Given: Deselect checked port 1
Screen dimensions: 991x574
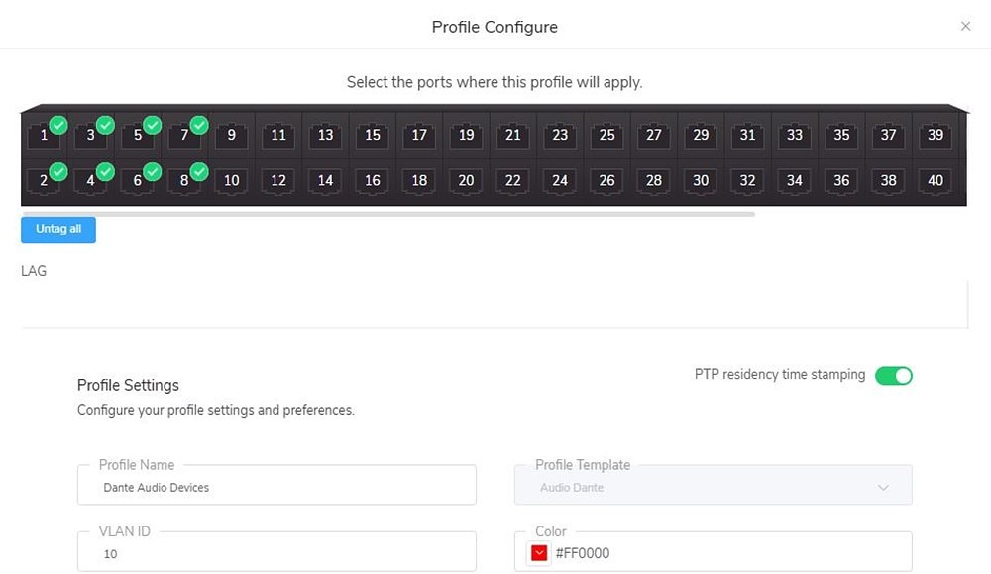Looking at the screenshot, I should pos(46,134).
